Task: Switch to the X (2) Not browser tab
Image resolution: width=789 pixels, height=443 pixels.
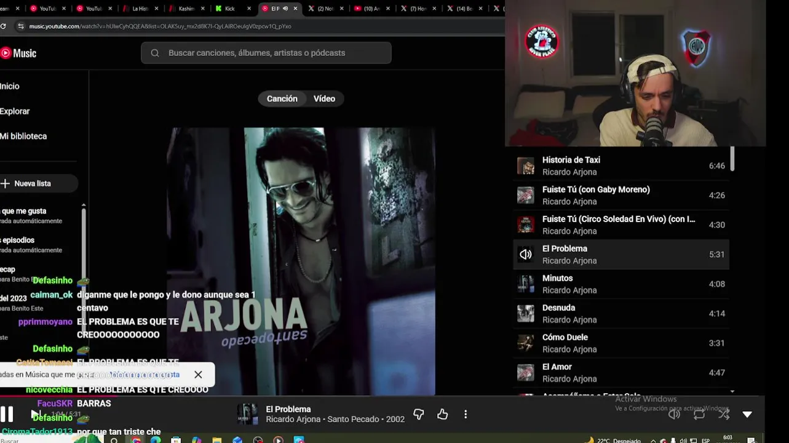Action: coord(325,9)
